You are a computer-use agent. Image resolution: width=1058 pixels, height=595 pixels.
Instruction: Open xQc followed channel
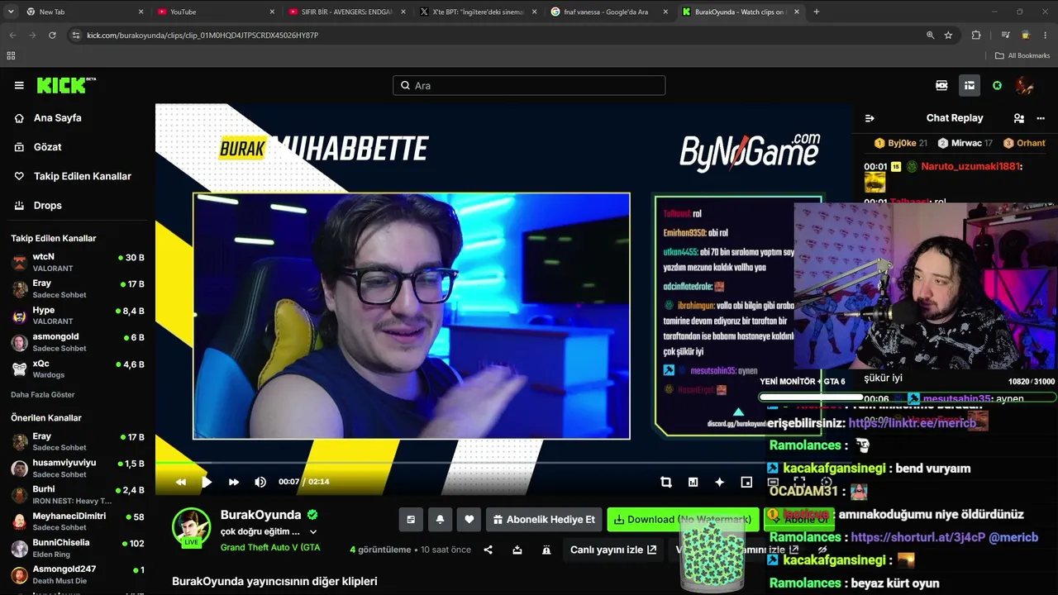pyautogui.click(x=78, y=369)
